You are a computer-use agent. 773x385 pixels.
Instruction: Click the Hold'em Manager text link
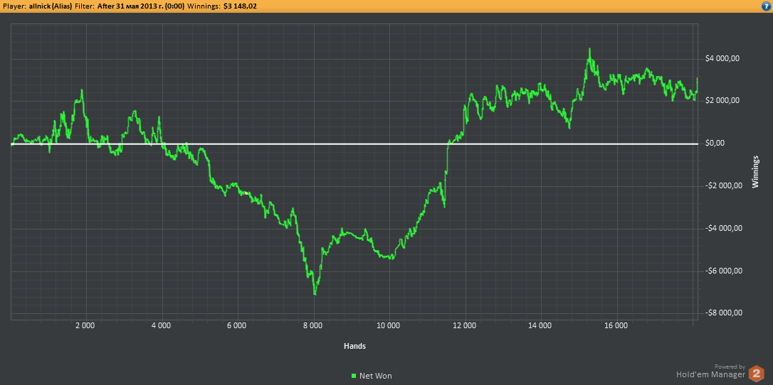(x=710, y=374)
